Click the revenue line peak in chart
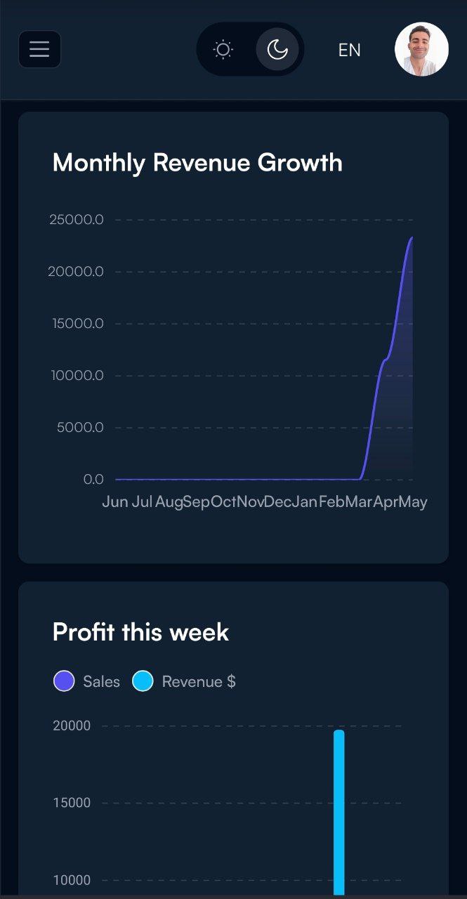 (x=412, y=238)
